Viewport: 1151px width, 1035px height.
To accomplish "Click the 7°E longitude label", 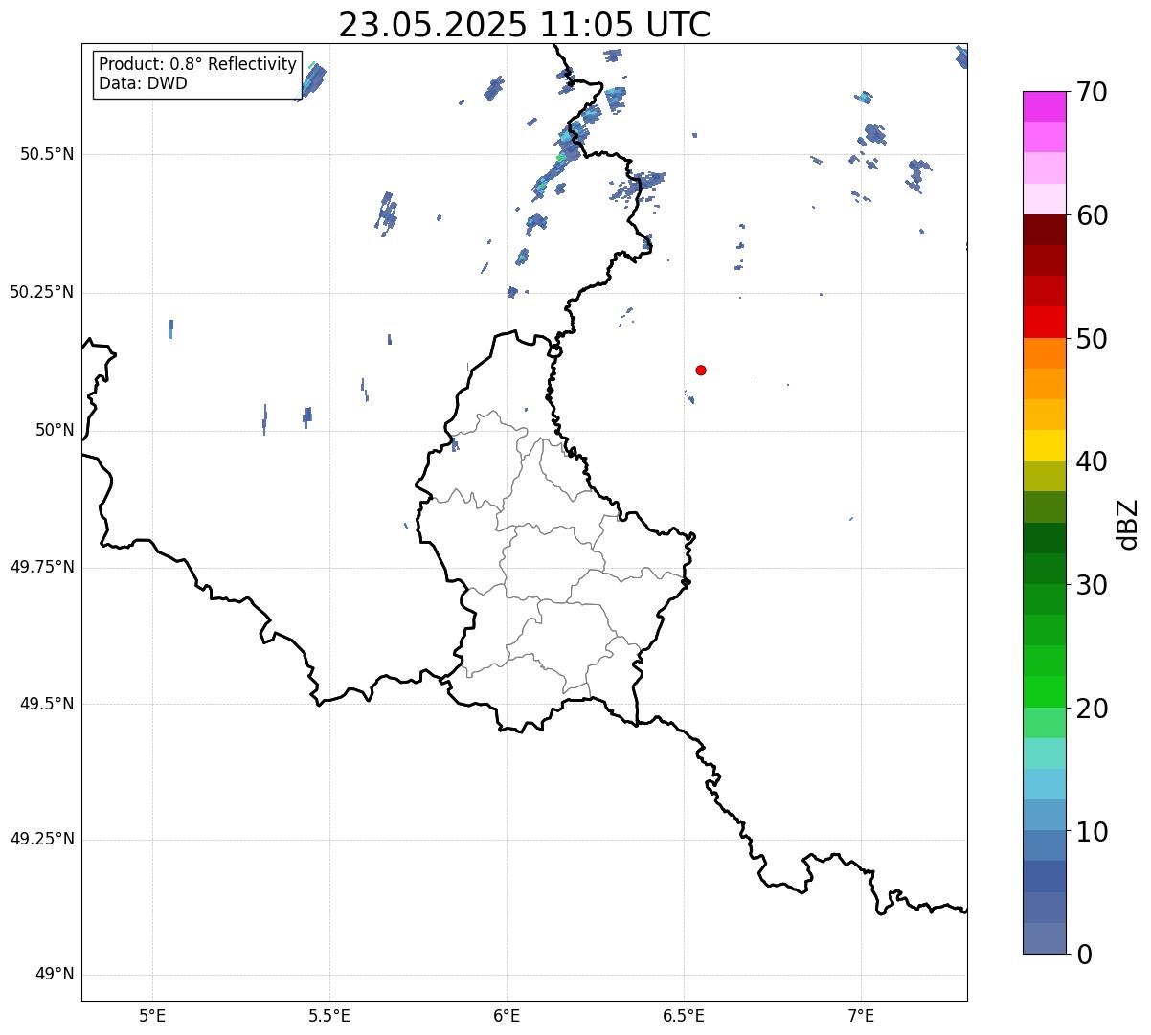I will tap(861, 1015).
